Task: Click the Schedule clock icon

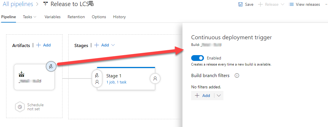Action: click(20, 107)
